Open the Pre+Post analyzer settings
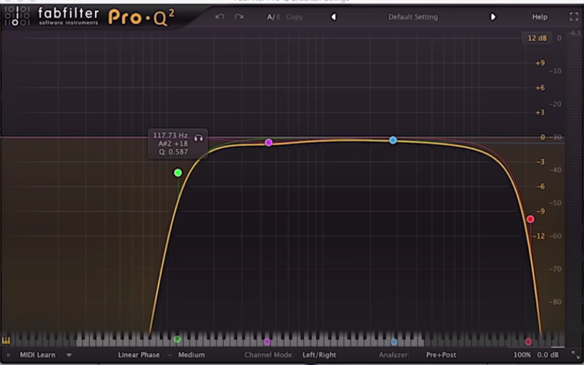The image size is (584, 365). click(441, 355)
